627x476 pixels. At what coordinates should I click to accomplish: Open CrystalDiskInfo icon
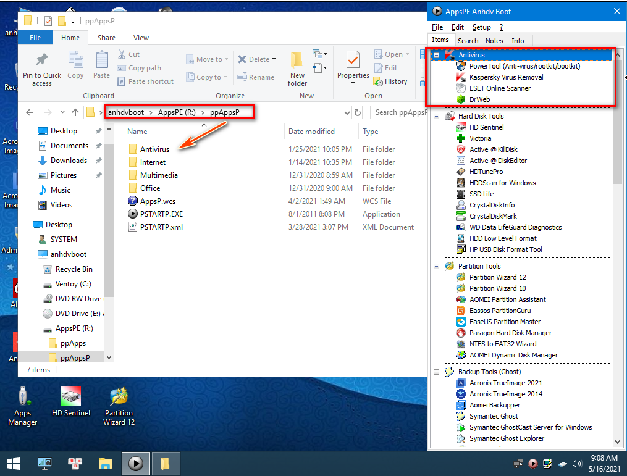pos(461,205)
